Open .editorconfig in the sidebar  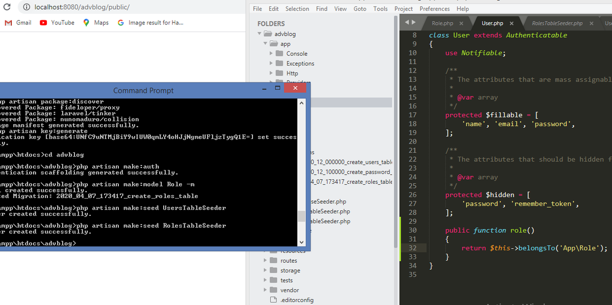point(297,300)
